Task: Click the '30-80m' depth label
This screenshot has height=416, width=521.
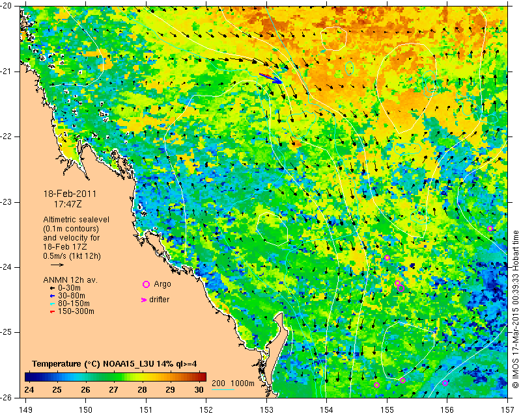Action: (x=72, y=296)
